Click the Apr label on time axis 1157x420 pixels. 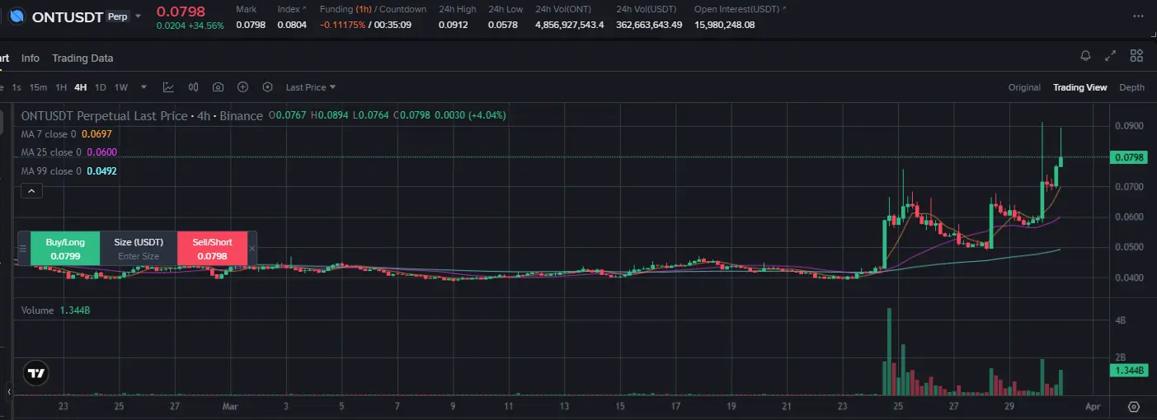click(1093, 406)
